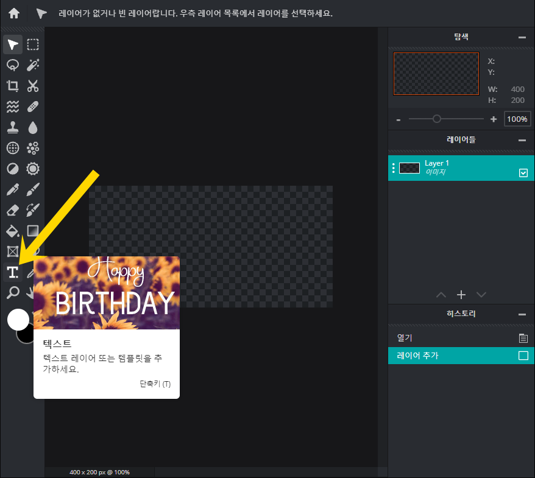Click the navigator preview thumbnail
Image resolution: width=535 pixels, height=478 pixels.
click(x=436, y=74)
